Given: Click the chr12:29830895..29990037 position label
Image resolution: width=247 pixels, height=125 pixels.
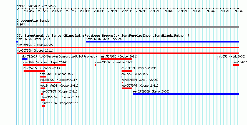Looking at the screenshot, I should coord(37,6).
